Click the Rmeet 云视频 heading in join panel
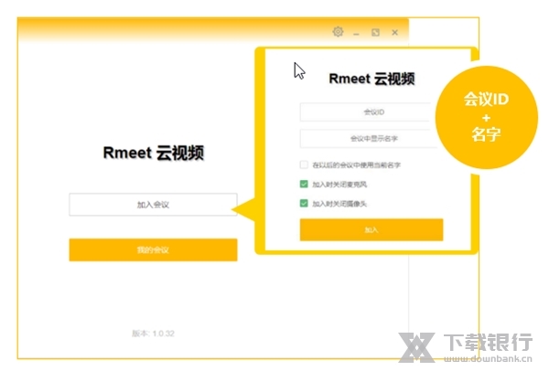This screenshot has width=549, height=371. click(371, 79)
